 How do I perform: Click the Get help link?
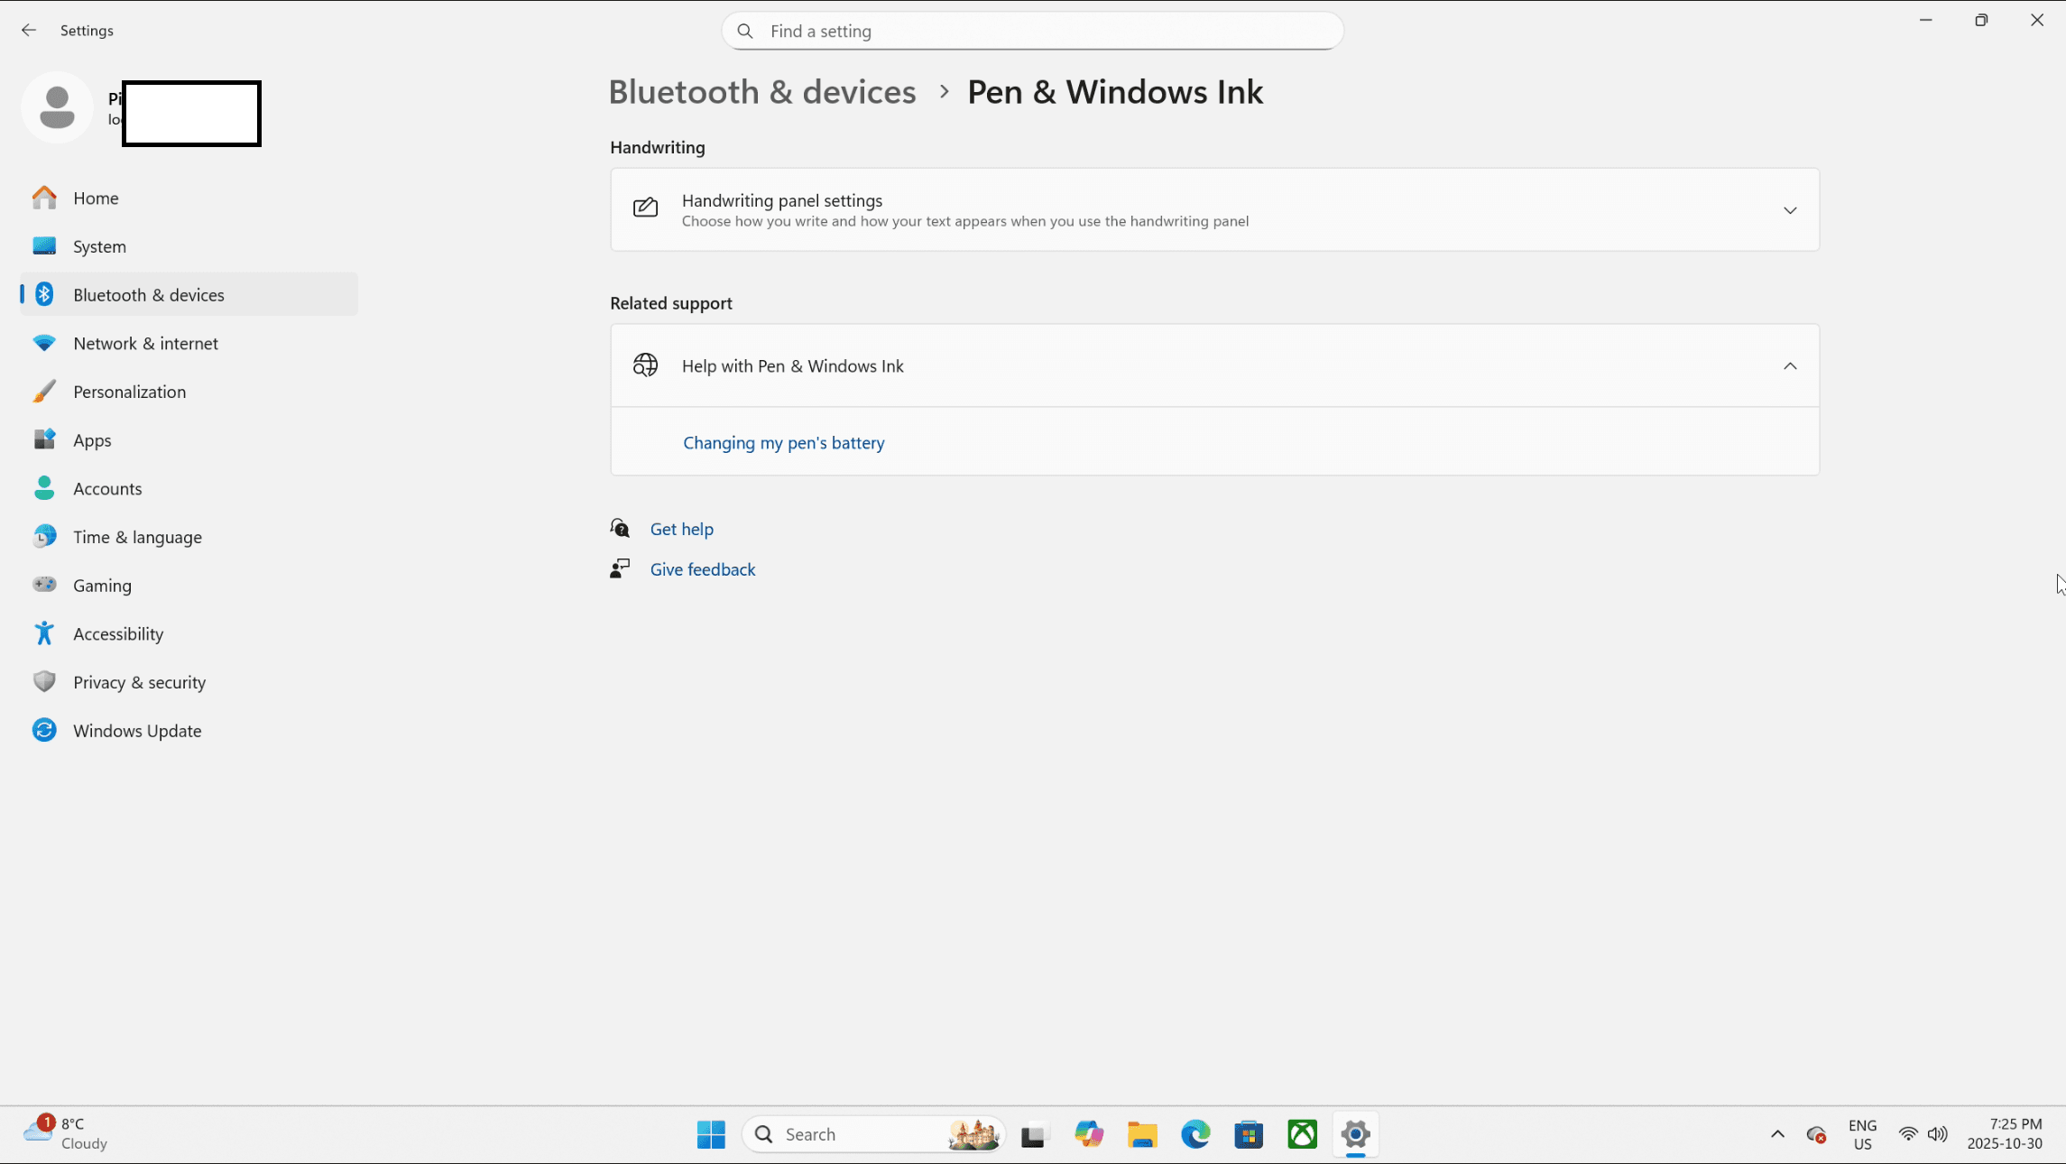(681, 529)
